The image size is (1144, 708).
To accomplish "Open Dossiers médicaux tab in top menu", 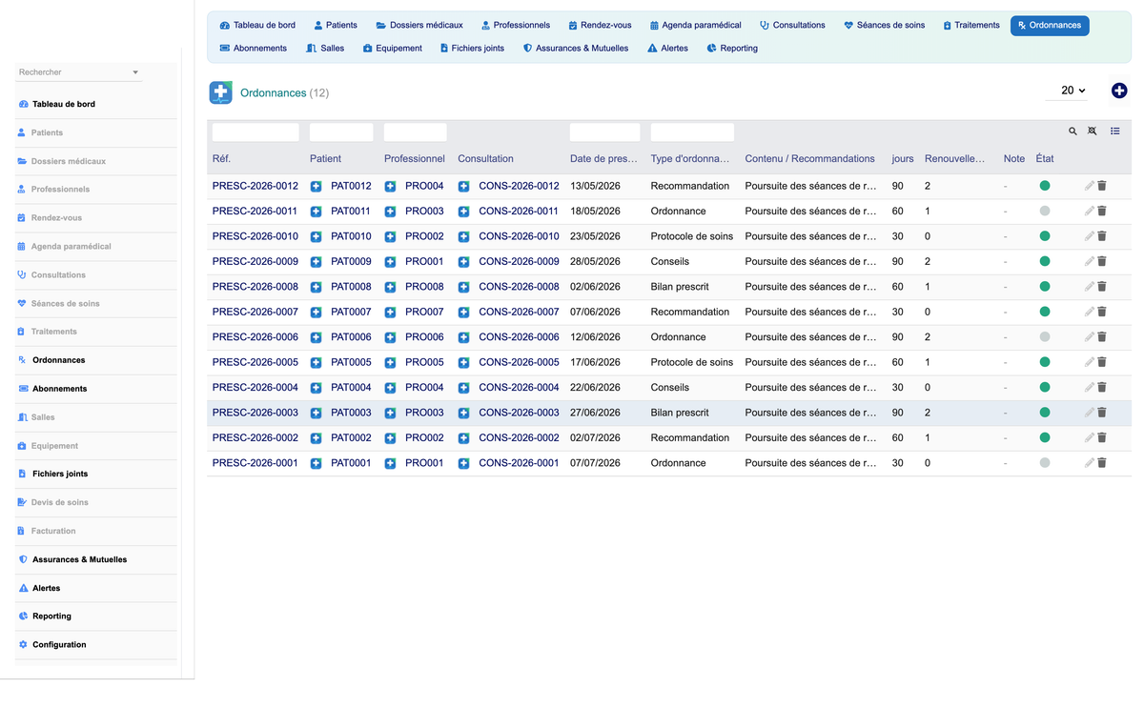I will (x=419, y=25).
